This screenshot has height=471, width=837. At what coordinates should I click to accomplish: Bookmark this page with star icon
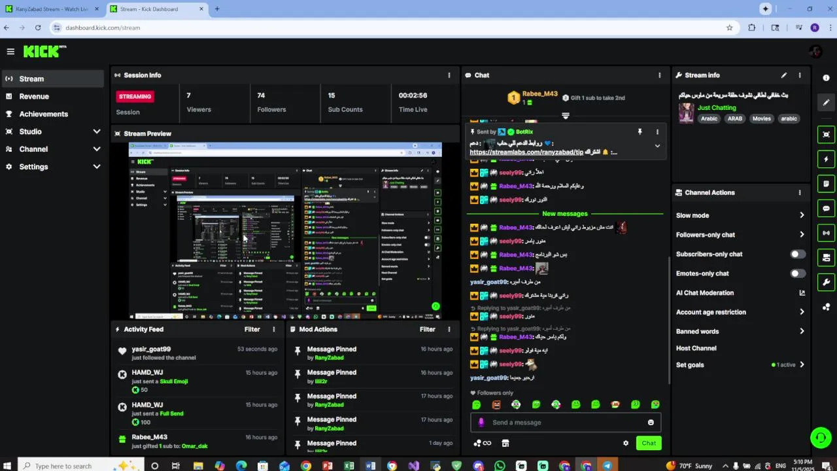click(x=730, y=27)
